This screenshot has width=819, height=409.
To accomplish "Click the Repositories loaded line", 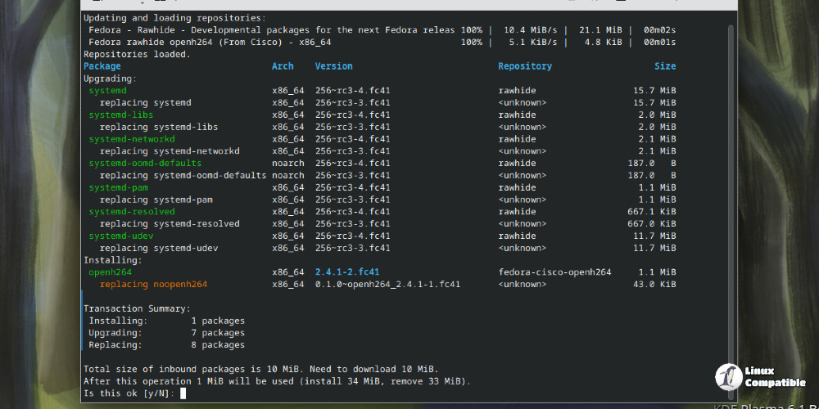I will click(137, 54).
